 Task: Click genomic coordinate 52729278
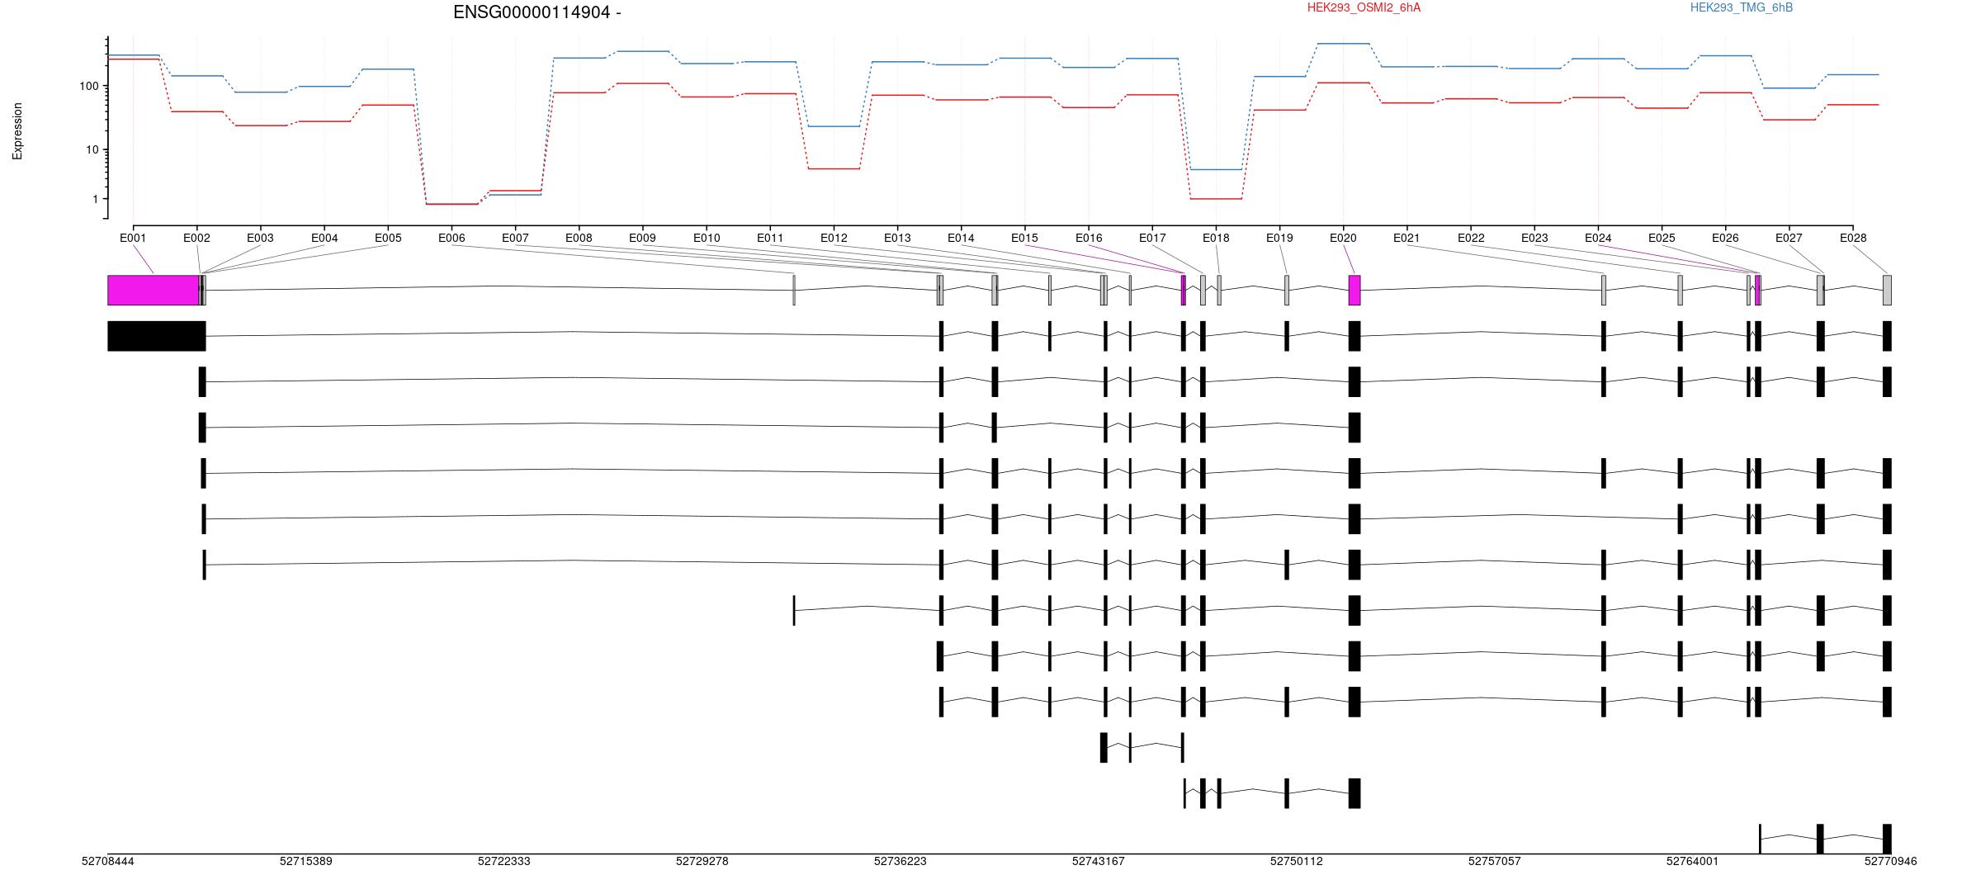(702, 862)
